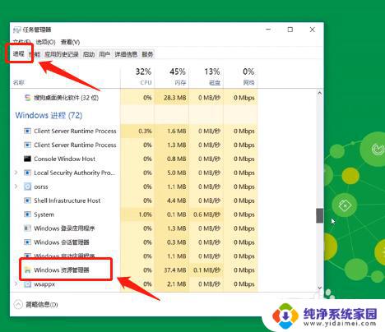385x332 pixels.
Task: Click the 1.0% CPU cell of System
Action: 137,214
